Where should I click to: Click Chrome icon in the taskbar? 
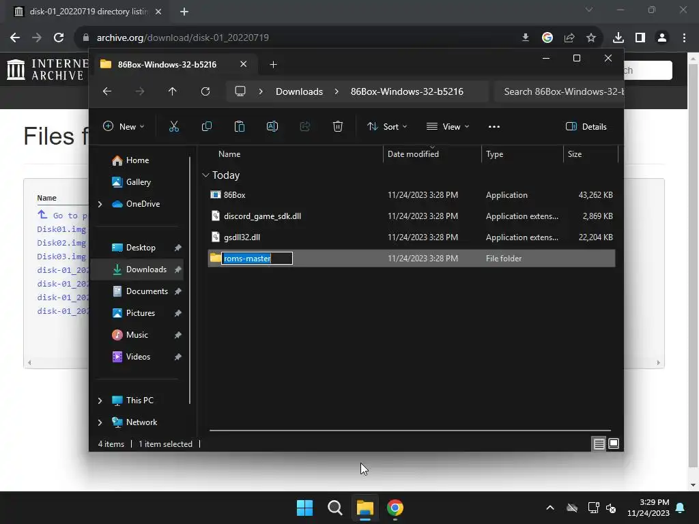[395, 508]
